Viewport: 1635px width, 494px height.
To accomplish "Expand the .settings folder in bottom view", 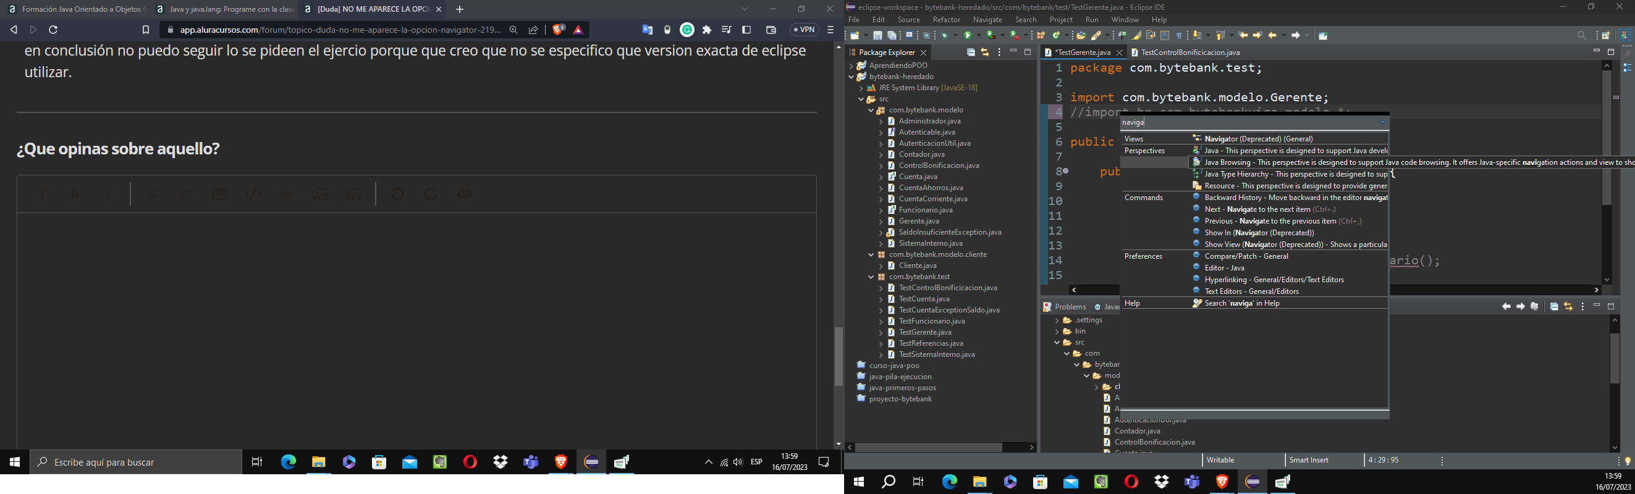I will pyautogui.click(x=1057, y=320).
